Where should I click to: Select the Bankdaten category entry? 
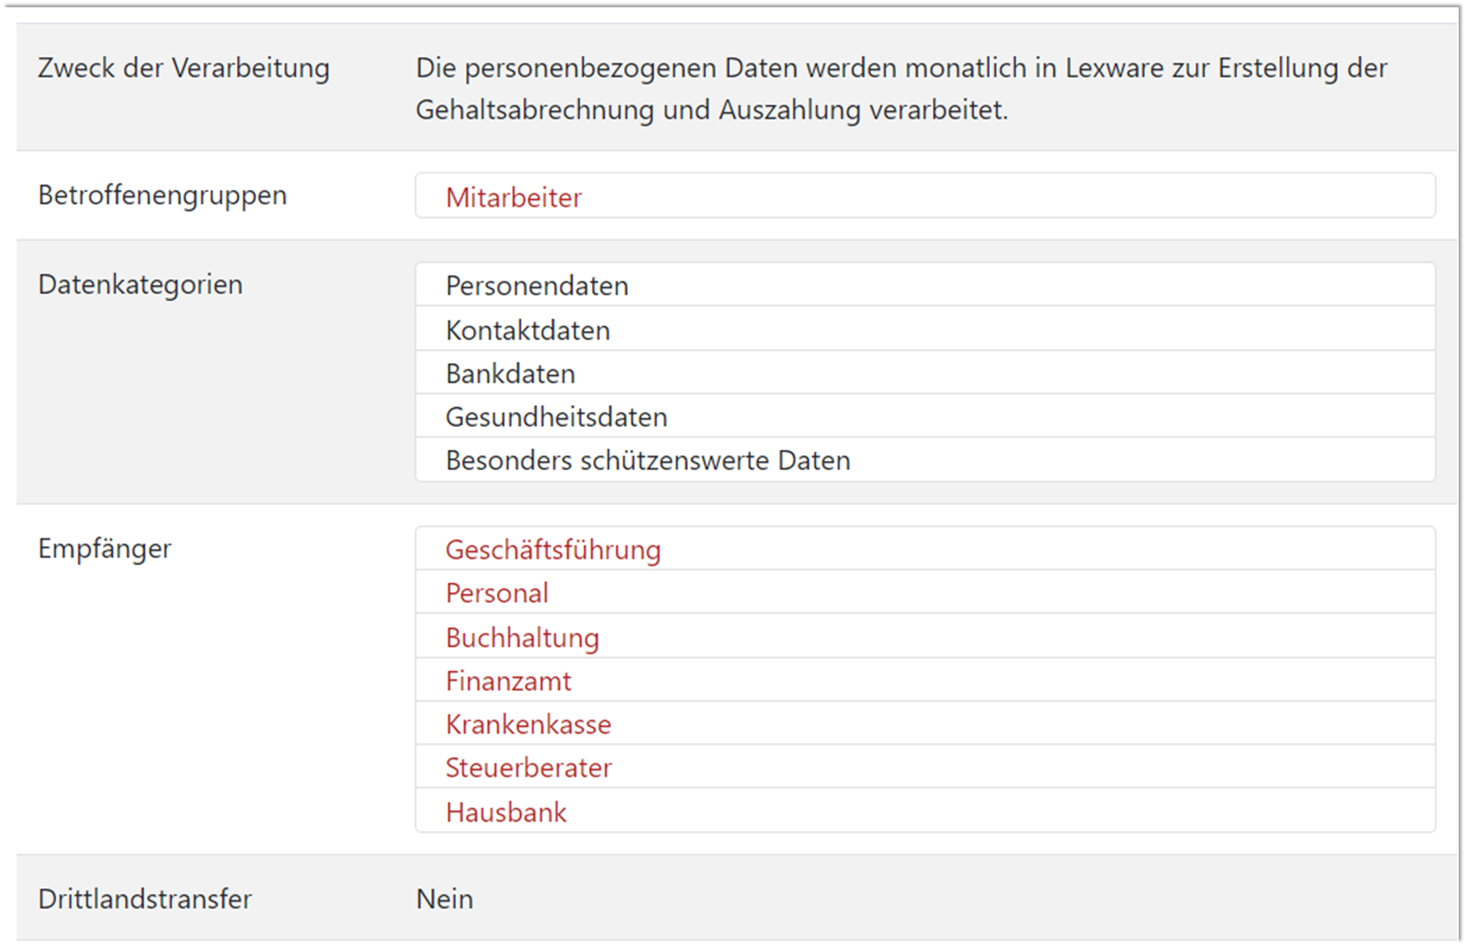(511, 373)
